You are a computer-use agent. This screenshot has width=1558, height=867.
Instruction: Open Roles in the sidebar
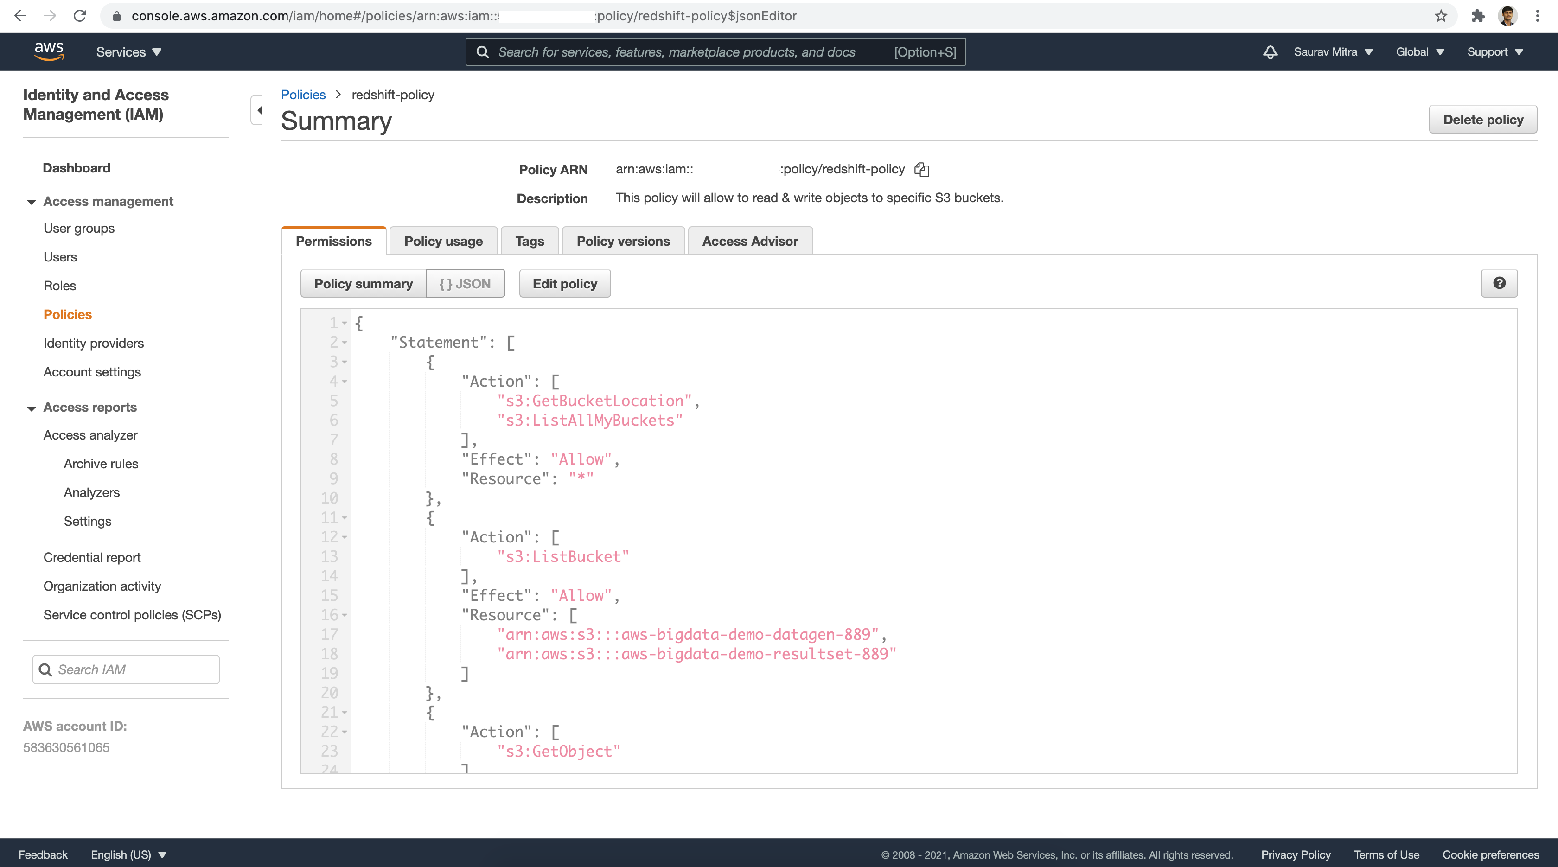pos(59,286)
